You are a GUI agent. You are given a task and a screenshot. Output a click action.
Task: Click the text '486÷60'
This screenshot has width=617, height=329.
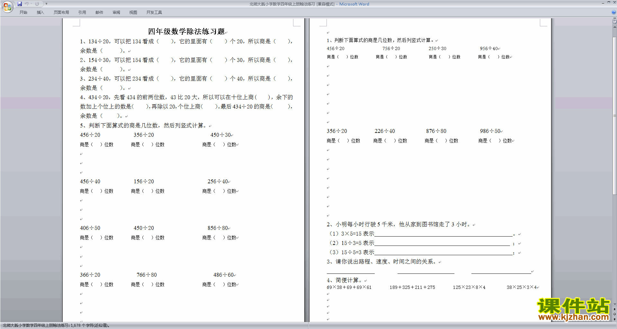pyautogui.click(x=223, y=275)
